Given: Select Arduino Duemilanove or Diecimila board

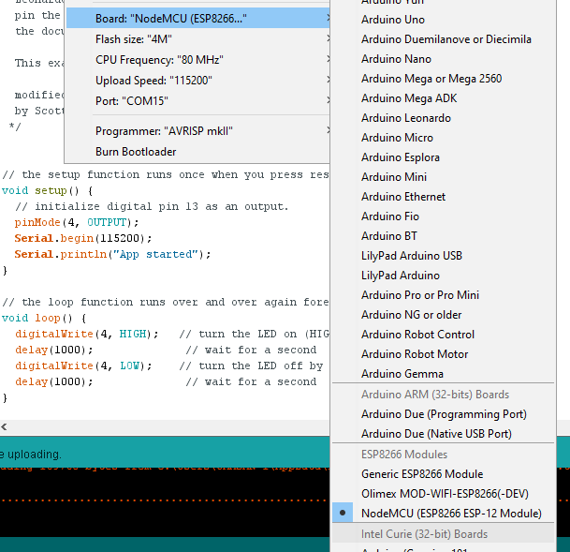Looking at the screenshot, I should pyautogui.click(x=444, y=39).
